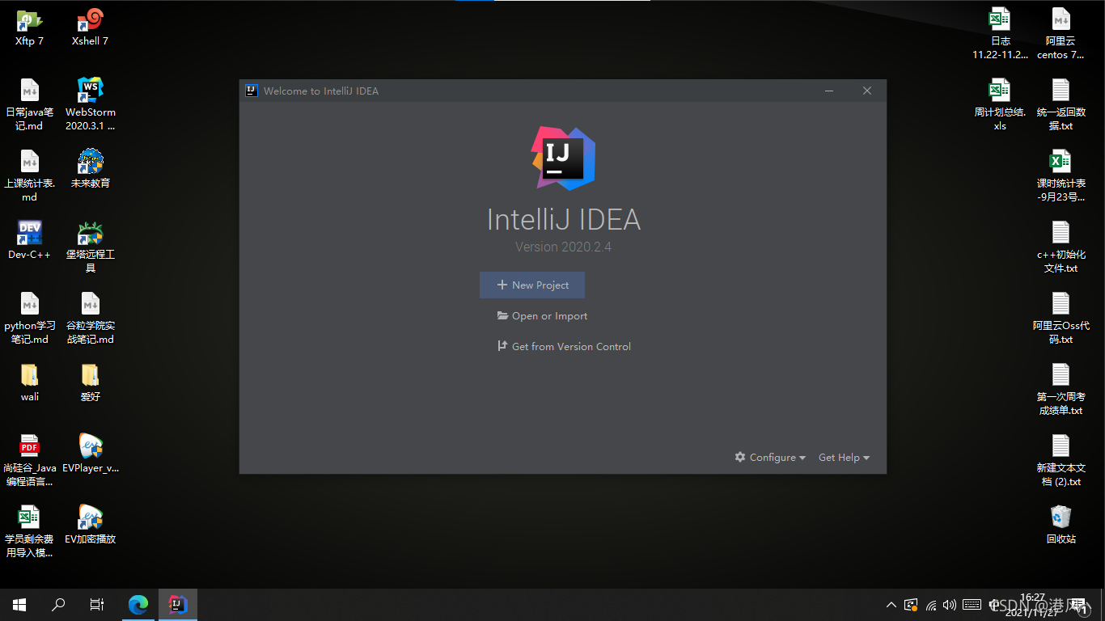Open or Import an existing project
The image size is (1105, 621).
click(542, 316)
